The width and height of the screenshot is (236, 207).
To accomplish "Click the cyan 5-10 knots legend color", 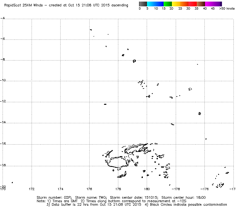I will click(151, 4).
